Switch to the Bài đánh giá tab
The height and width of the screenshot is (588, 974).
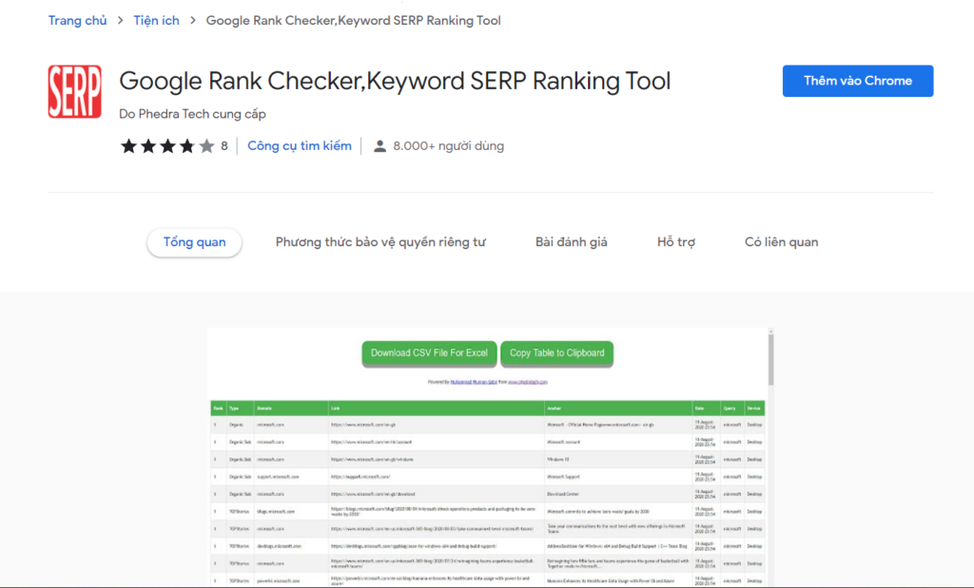pyautogui.click(x=572, y=242)
